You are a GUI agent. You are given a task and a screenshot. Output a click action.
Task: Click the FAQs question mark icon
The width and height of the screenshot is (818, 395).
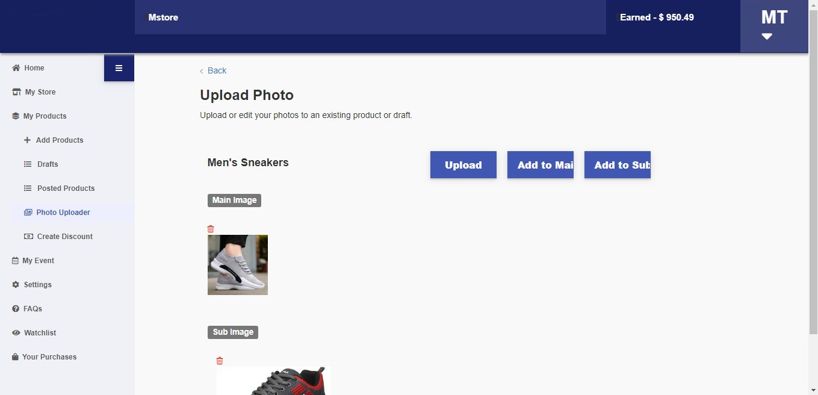16,309
